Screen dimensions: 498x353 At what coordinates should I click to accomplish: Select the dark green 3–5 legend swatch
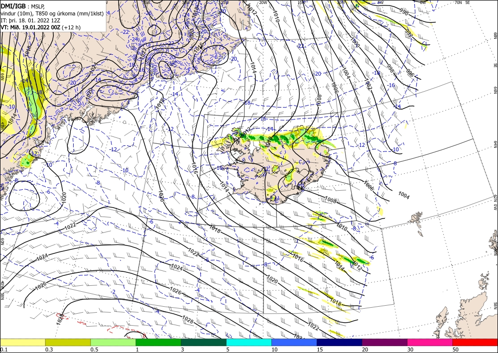click(204, 342)
